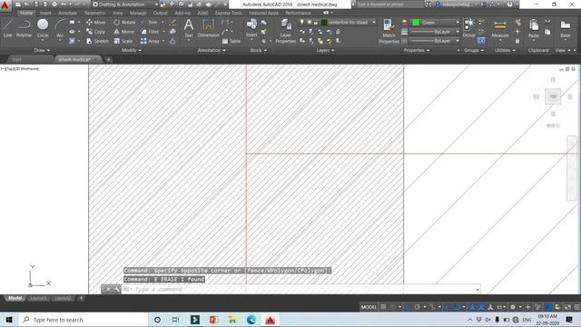Click the Fillet tool
Viewport: 581px width, 327px height.
pos(150,32)
